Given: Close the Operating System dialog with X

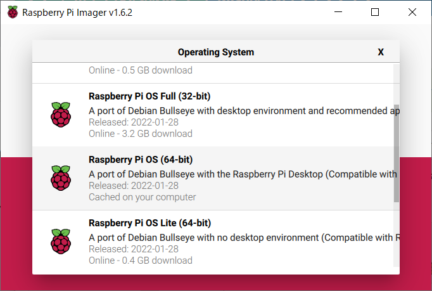Looking at the screenshot, I should coord(381,52).
